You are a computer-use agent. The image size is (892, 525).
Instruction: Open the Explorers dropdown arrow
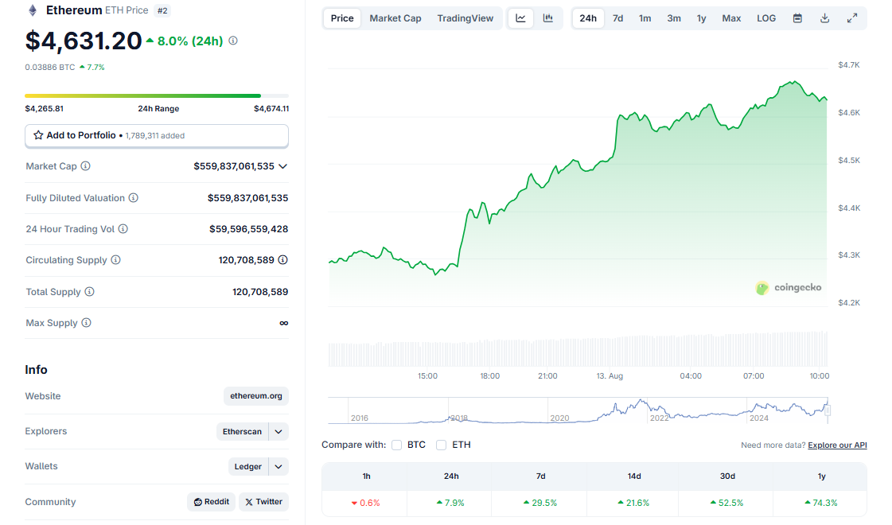click(x=279, y=432)
